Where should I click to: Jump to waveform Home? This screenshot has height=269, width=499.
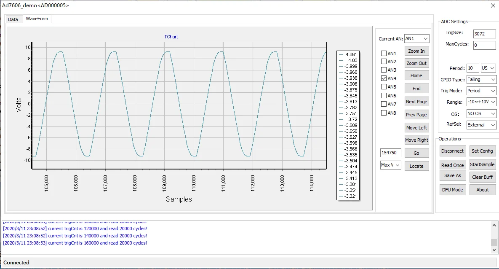pyautogui.click(x=416, y=75)
